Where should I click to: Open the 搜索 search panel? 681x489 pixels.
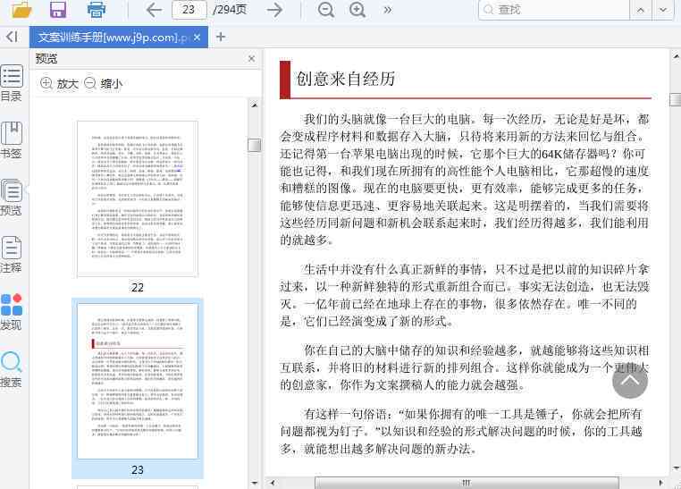point(12,369)
